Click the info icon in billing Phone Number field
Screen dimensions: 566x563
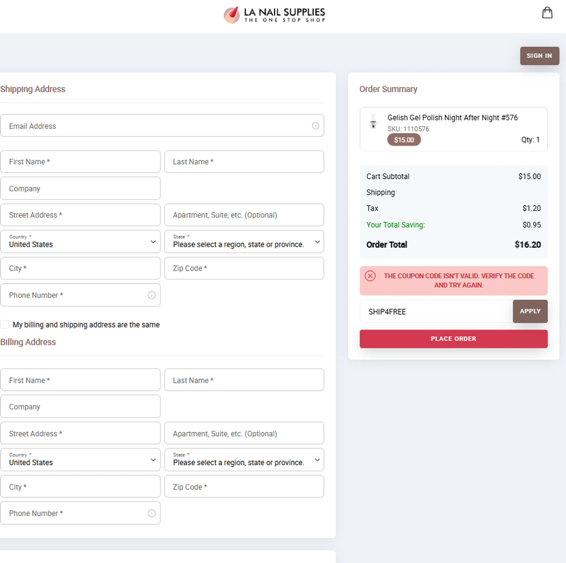click(152, 513)
